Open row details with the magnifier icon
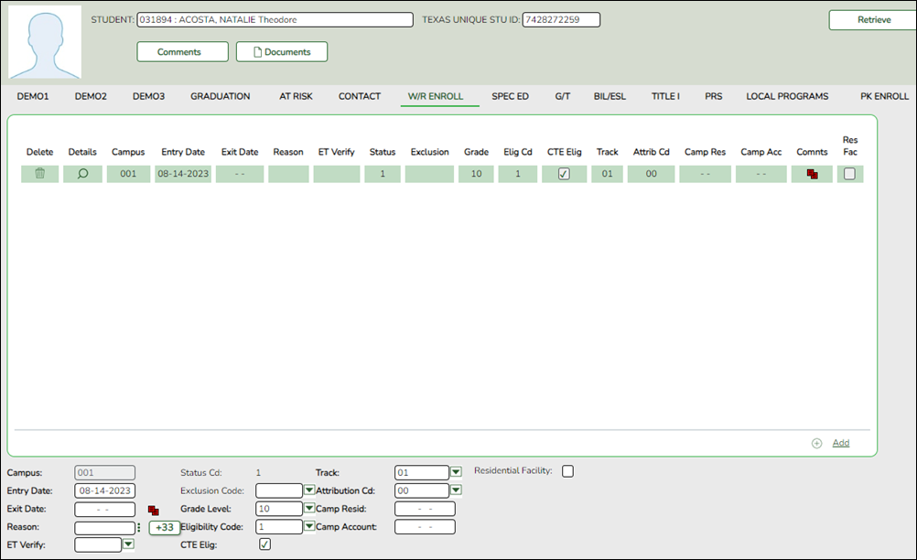The image size is (917, 560). click(x=82, y=174)
